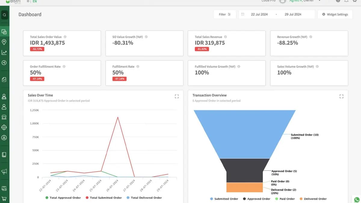Click 5 Approved Order in selected period text
This screenshot has height=203, width=361.
point(217,101)
